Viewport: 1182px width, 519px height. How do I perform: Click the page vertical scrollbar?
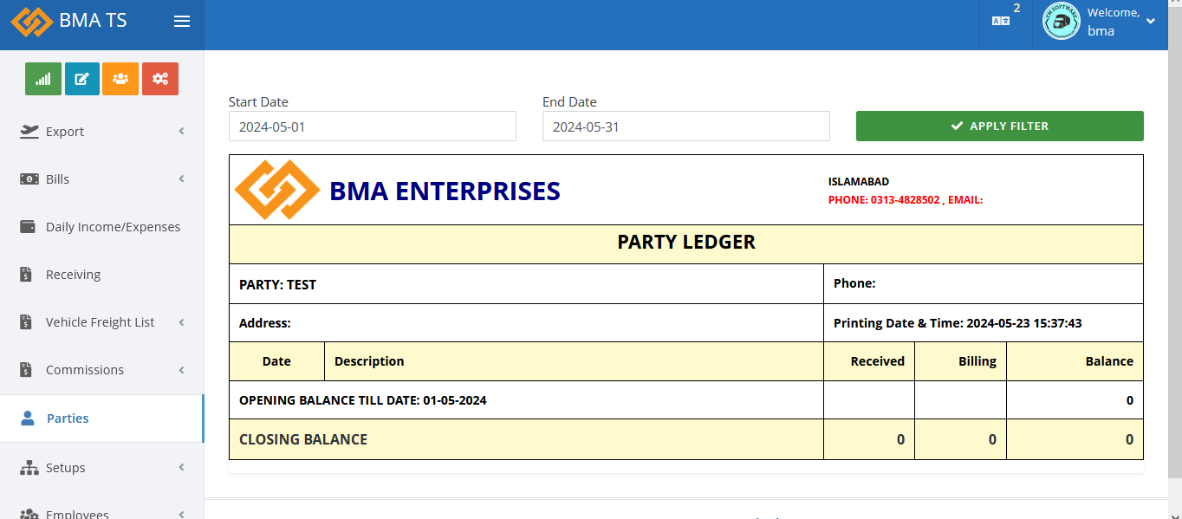tap(1175, 260)
